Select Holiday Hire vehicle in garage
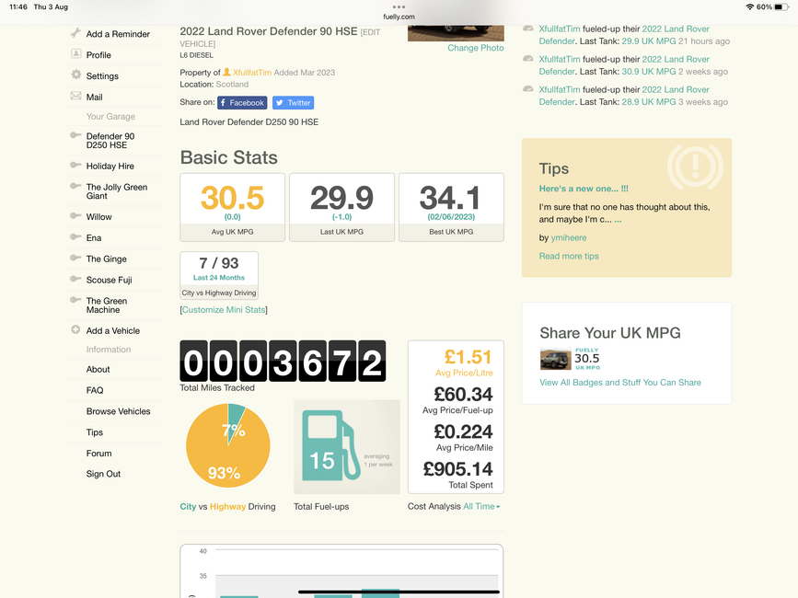Viewport: 798px width, 598px height. [110, 166]
